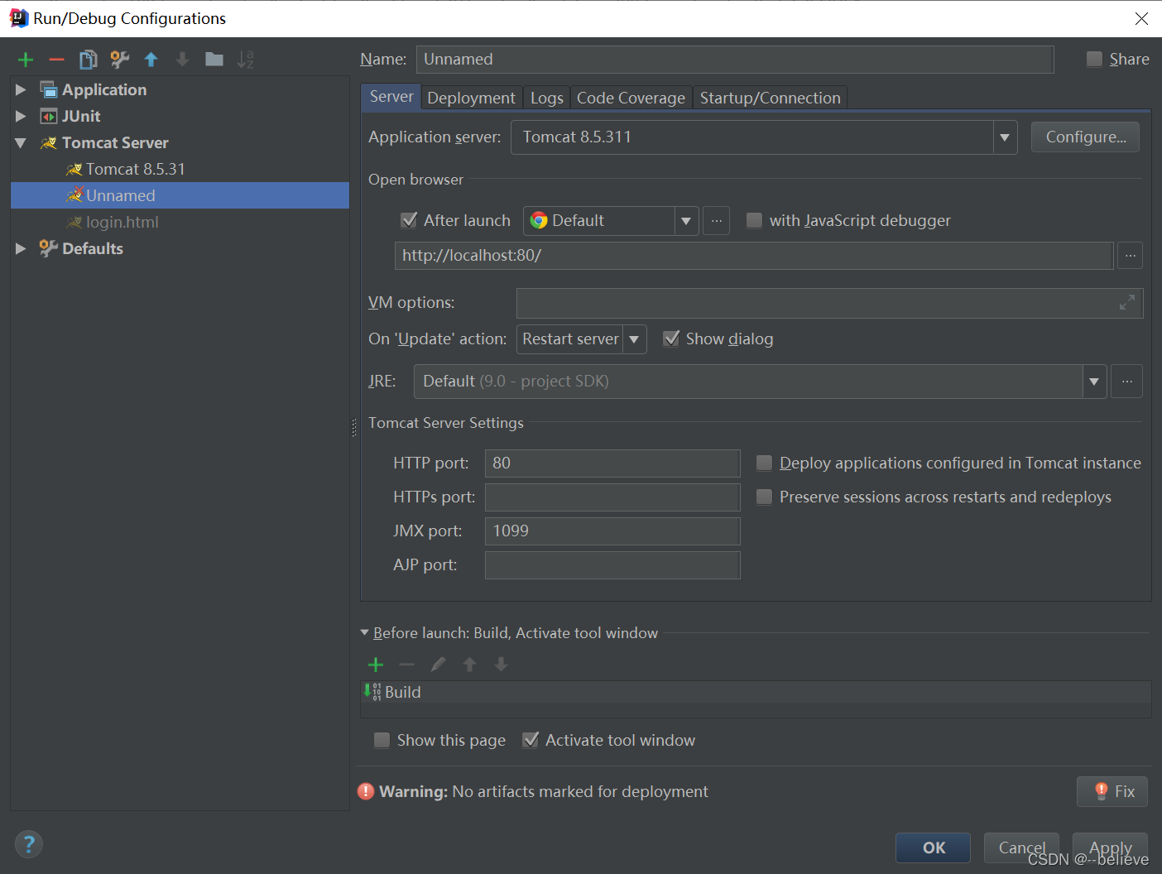The width and height of the screenshot is (1162, 874).
Task: Click the Application node icon
Action: click(49, 89)
